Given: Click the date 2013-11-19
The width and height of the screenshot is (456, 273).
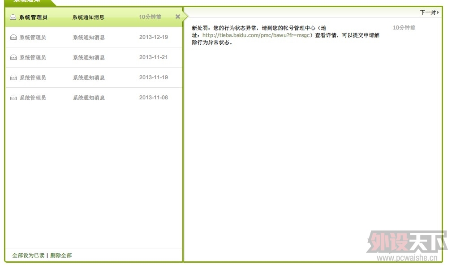Looking at the screenshot, I should (x=154, y=77).
